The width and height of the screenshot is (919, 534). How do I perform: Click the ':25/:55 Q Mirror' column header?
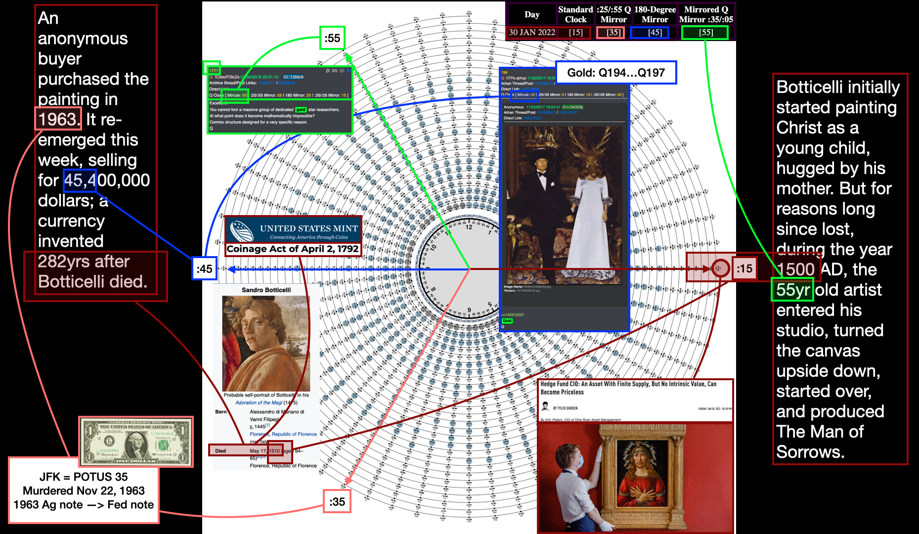tap(613, 14)
